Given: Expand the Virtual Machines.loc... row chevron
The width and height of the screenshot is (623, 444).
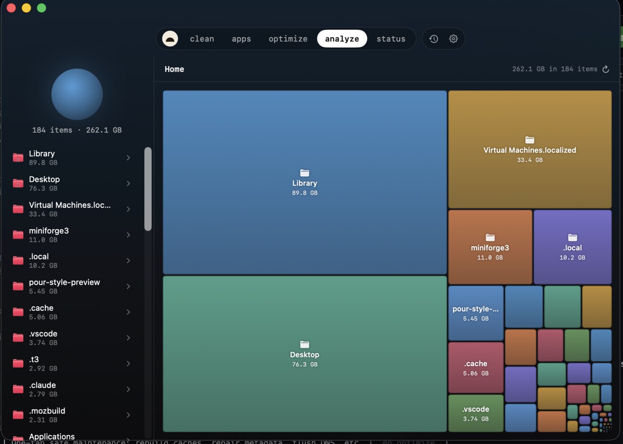Looking at the screenshot, I should coord(128,209).
